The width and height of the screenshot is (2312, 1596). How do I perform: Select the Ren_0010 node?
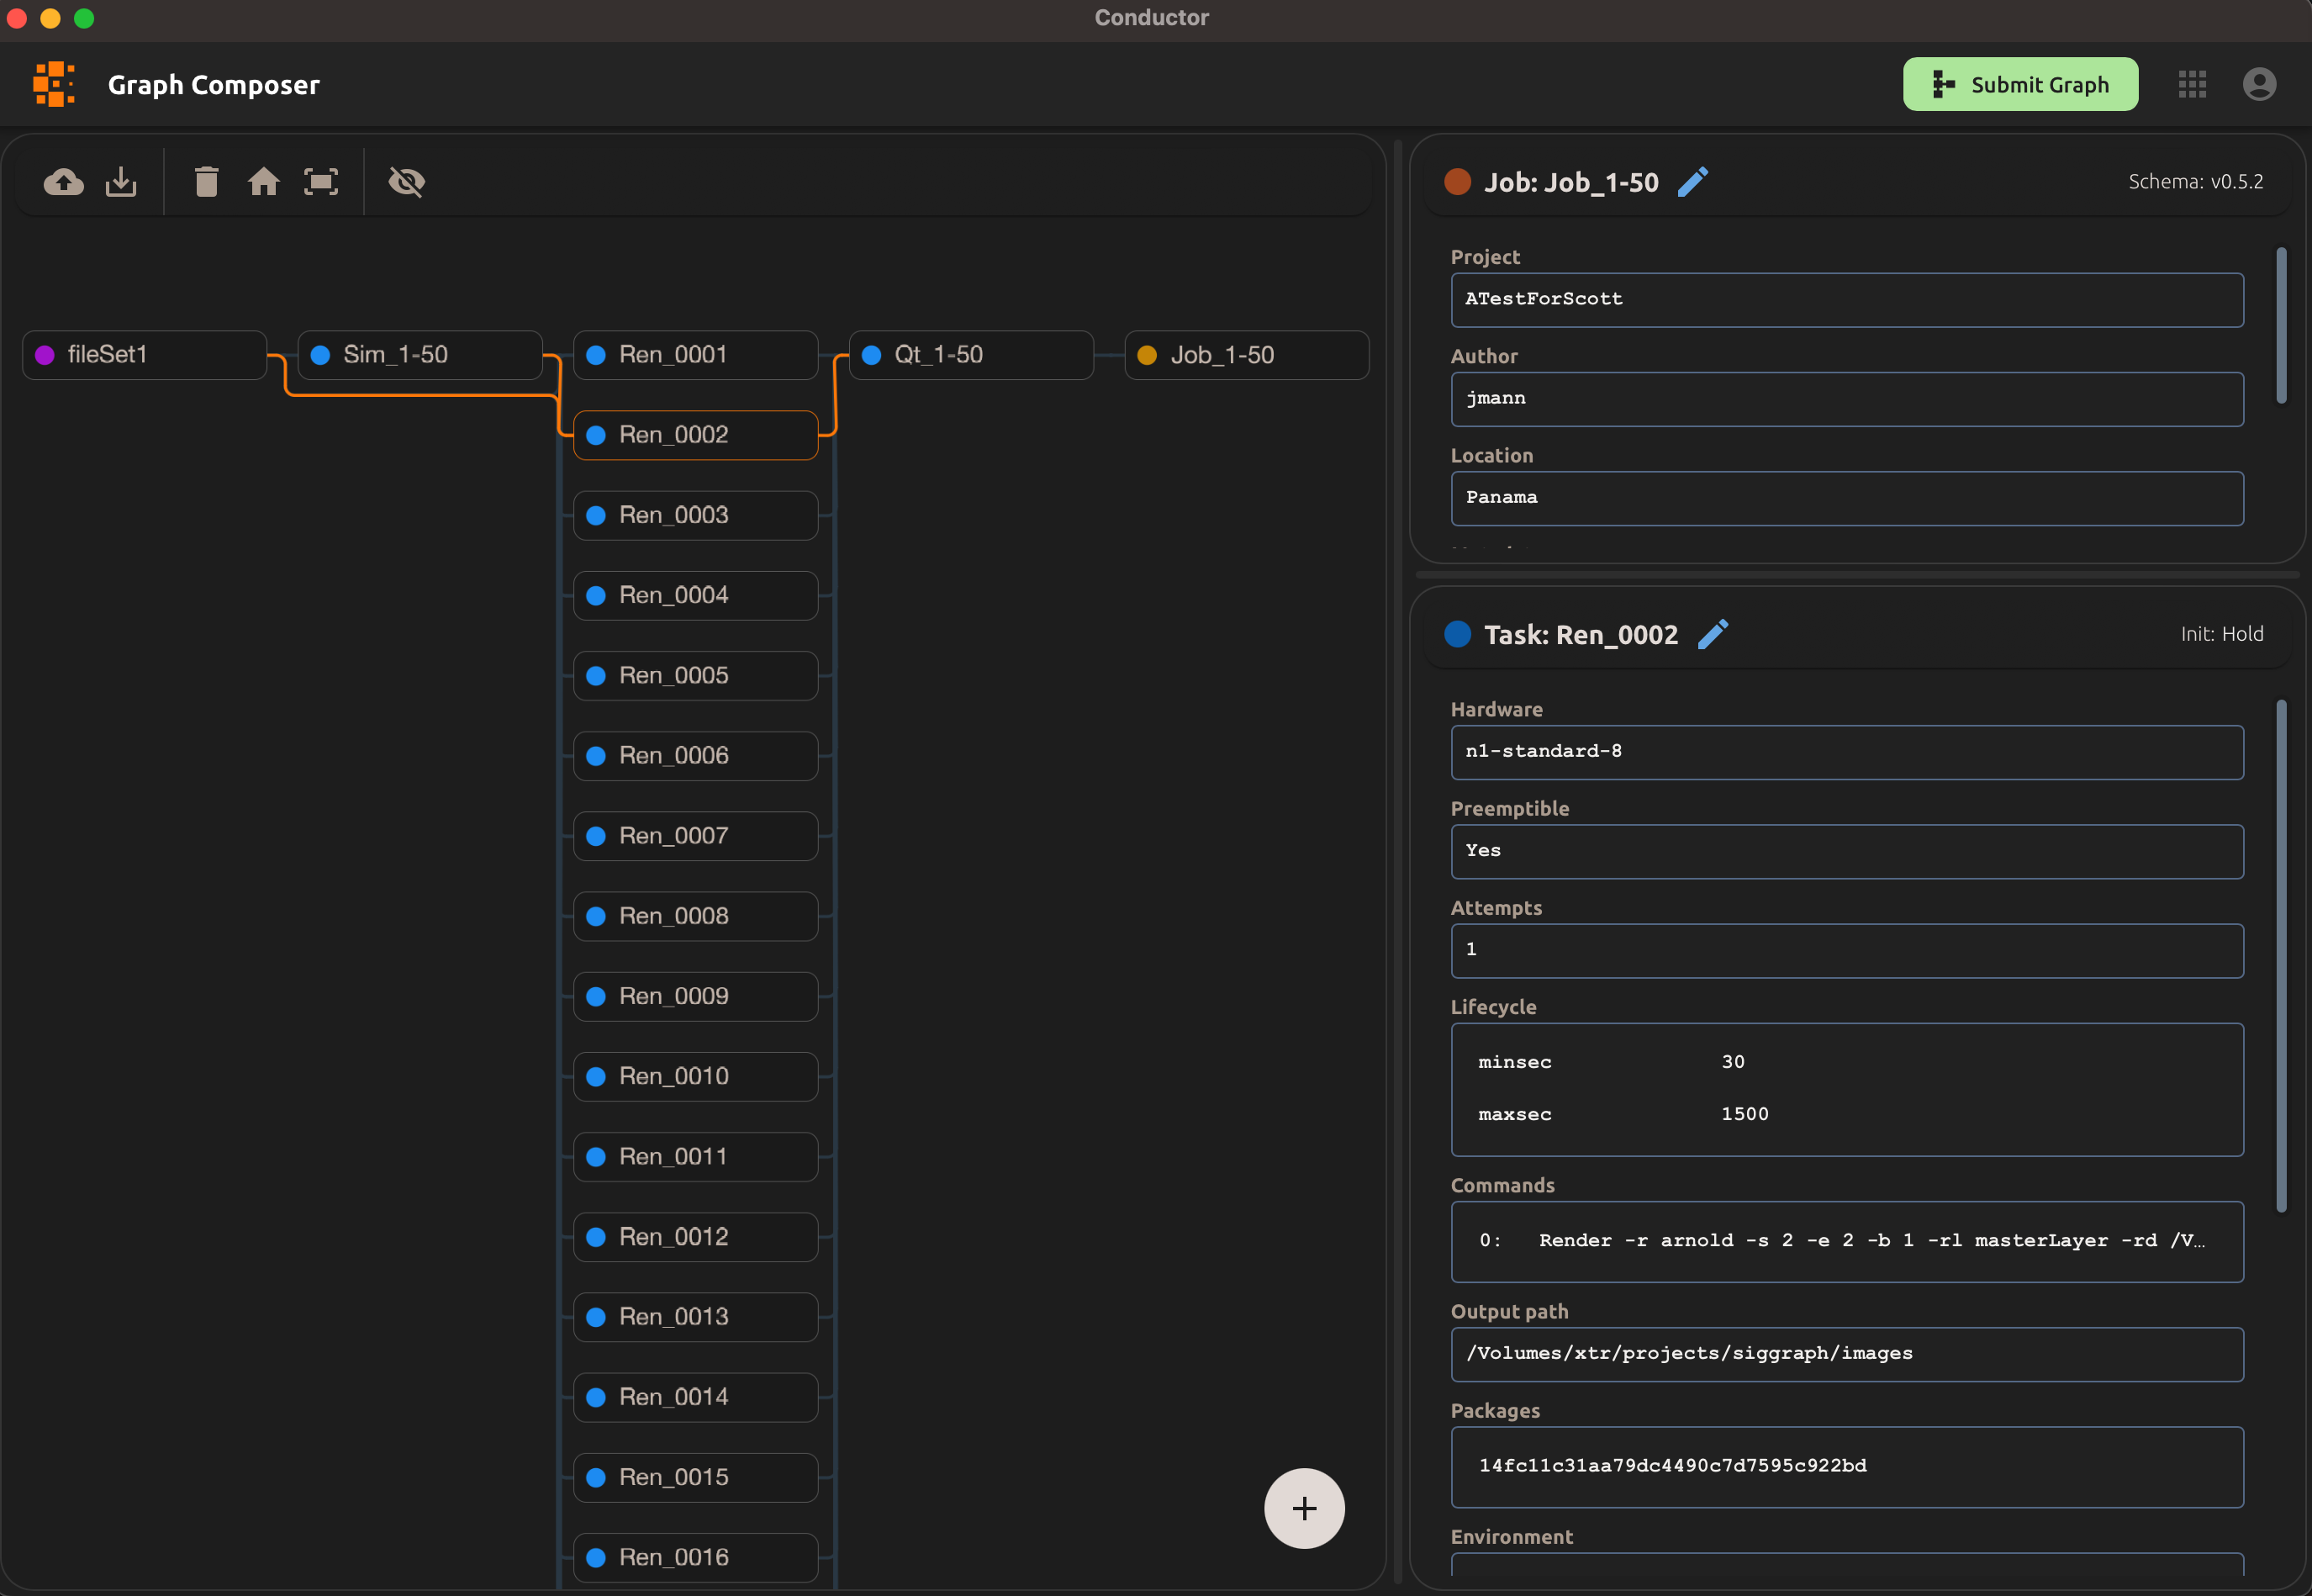[x=695, y=1076]
